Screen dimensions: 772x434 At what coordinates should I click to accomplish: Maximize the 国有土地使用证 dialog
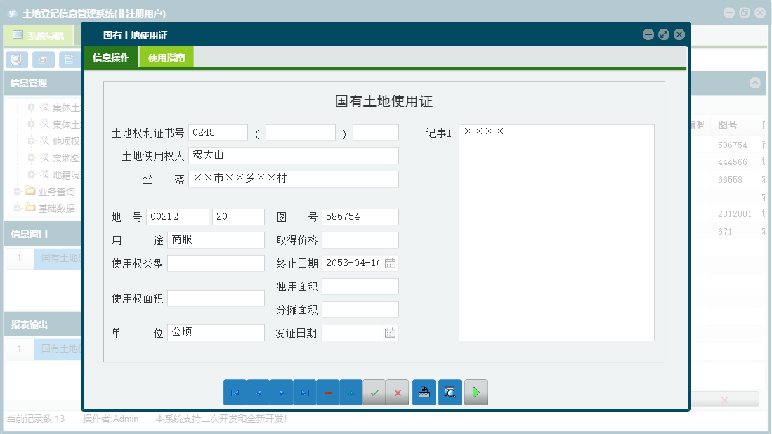[664, 34]
